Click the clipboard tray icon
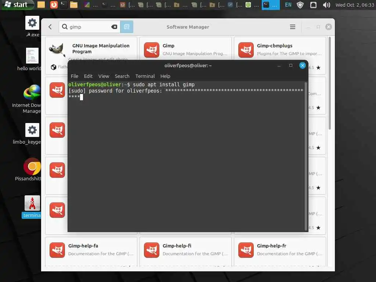Viewport: 376px width, 282px height. (x=313, y=5)
